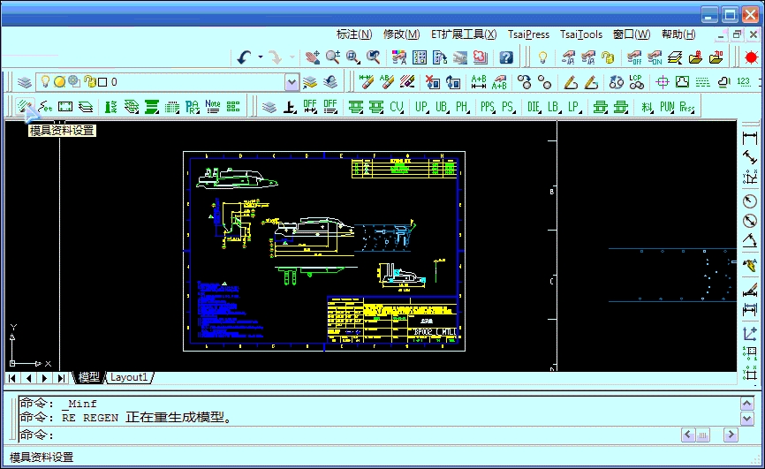Click the perpendicular symbol tool icon
Image resolution: width=765 pixels, height=469 pixels.
290,106
